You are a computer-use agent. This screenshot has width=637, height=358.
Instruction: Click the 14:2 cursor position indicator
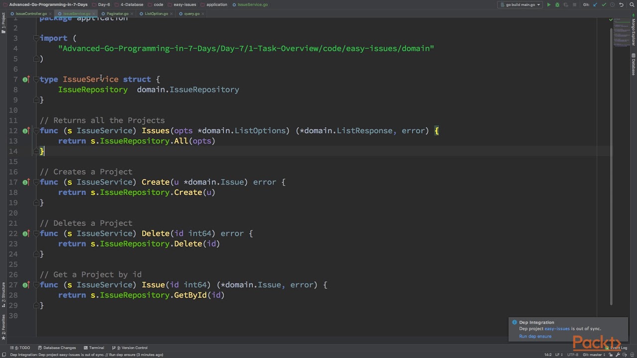pyautogui.click(x=547, y=355)
